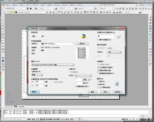Select the Center Mark dimension tool
The width and height of the screenshot is (154, 122).
click(104, 12)
